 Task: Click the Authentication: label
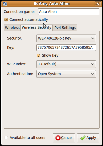[x=20, y=74]
